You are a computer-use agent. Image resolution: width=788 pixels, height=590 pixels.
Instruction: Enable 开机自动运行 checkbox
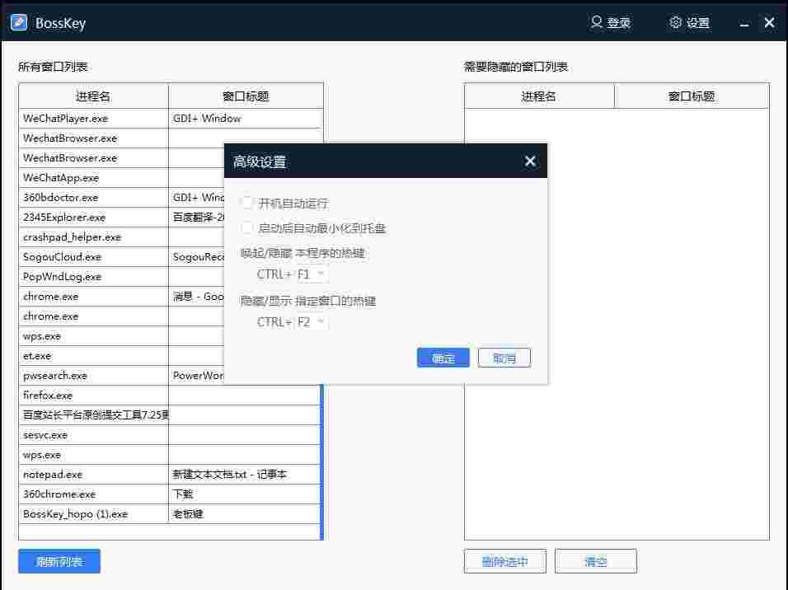(247, 203)
